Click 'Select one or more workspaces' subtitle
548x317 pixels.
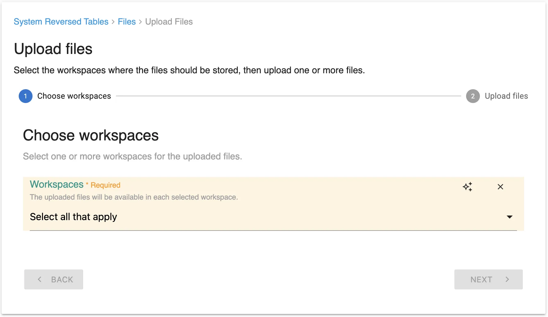pos(133,156)
